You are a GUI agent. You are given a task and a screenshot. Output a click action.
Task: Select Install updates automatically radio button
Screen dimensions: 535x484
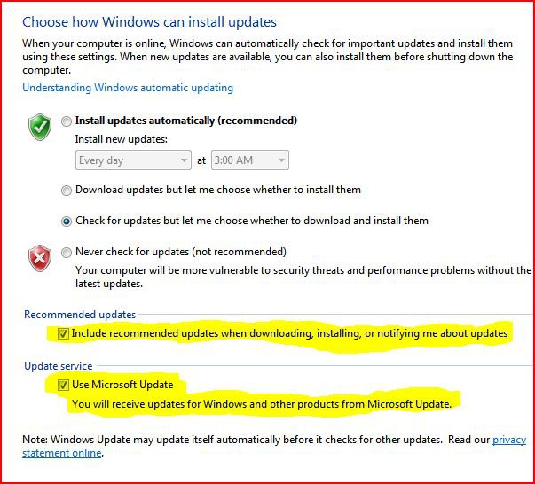[x=67, y=121]
